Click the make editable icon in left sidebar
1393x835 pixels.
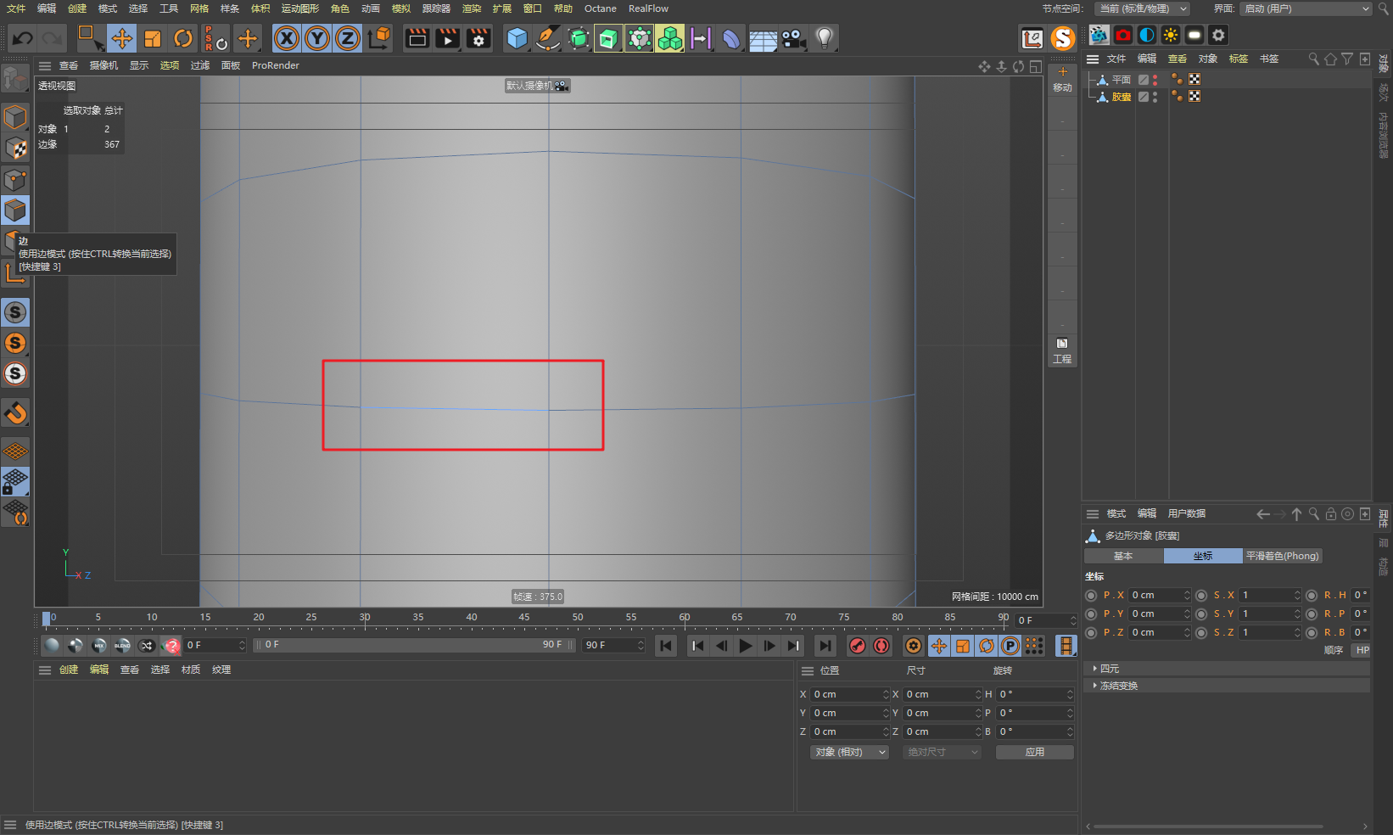click(x=14, y=79)
